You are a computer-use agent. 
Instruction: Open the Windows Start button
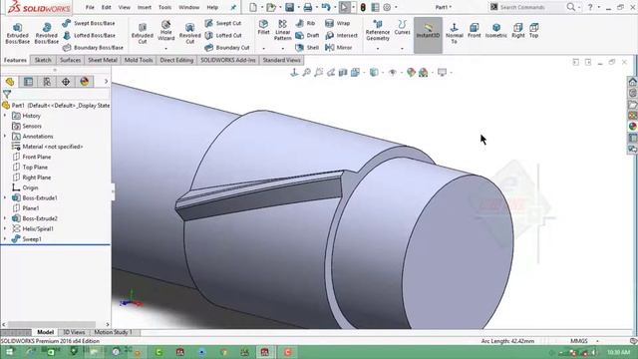pos(9,352)
